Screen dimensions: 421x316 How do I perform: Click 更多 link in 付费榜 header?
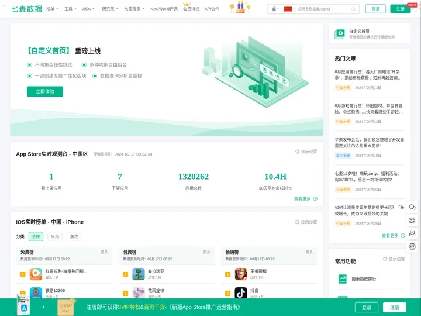click(206, 252)
